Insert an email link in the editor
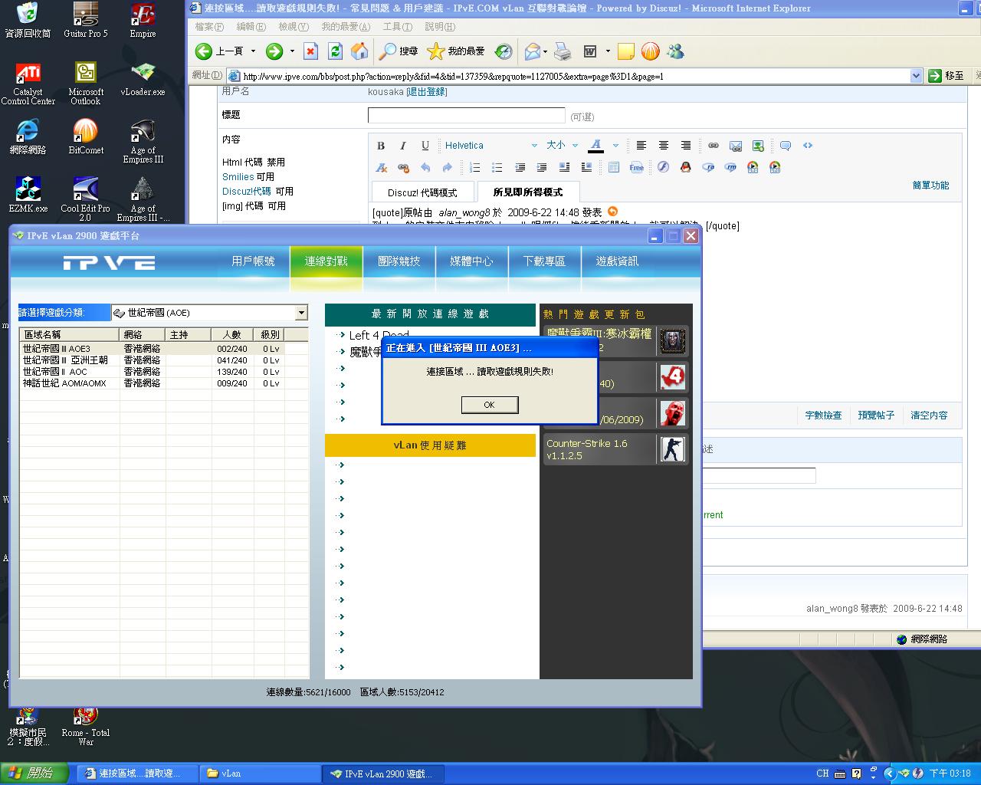Screen dimensions: 981x785 pos(736,146)
